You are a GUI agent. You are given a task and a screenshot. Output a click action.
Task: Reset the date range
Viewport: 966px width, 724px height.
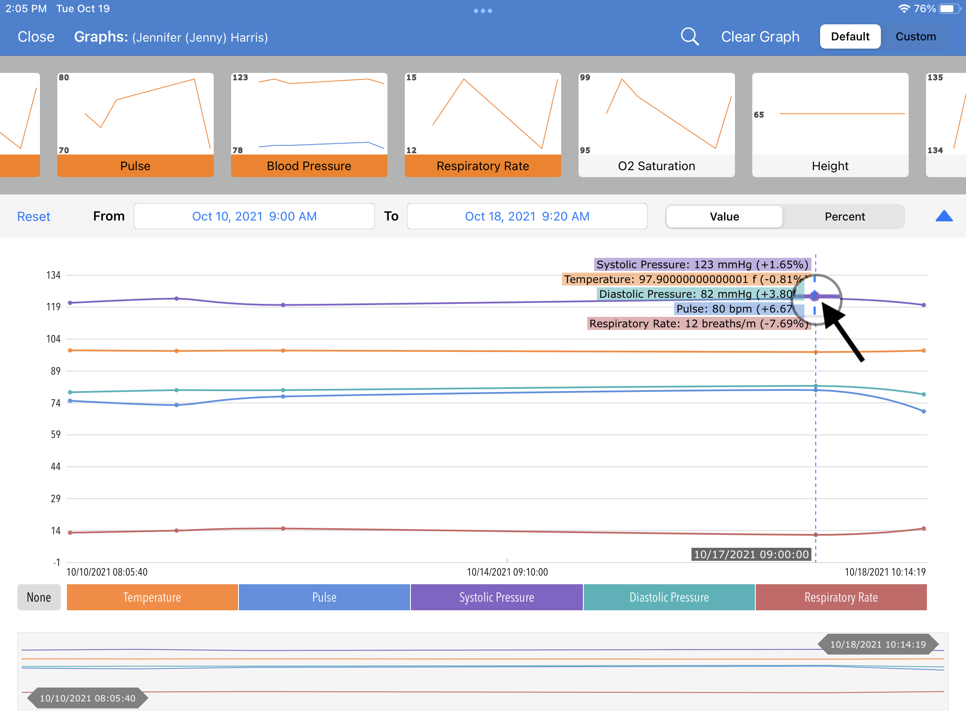(x=33, y=217)
